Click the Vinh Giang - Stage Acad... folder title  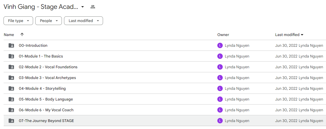(41, 7)
